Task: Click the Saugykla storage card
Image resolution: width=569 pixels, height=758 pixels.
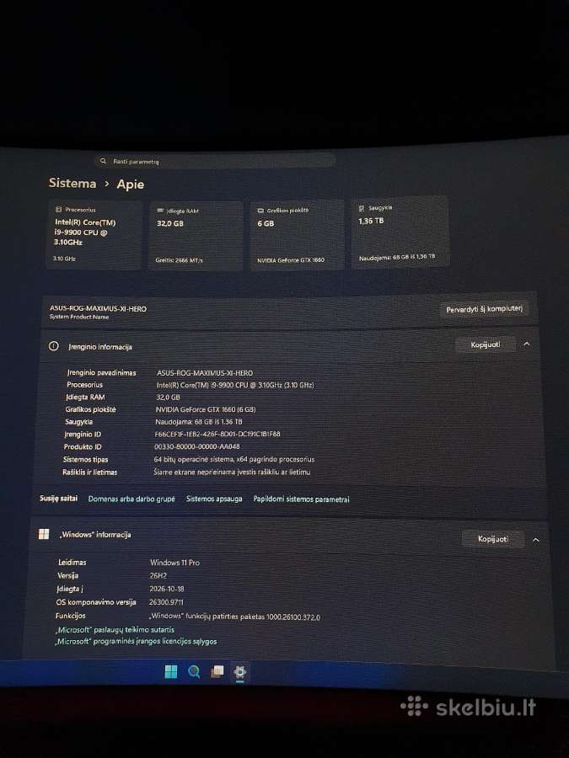Action: [x=400, y=232]
